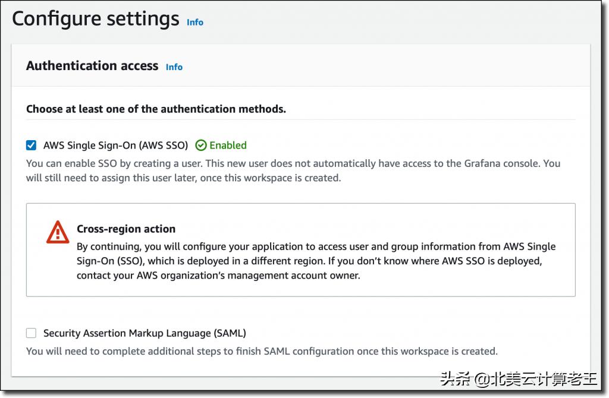Open the Info link beside Configure settings
The width and height of the screenshot is (609, 398).
pos(194,22)
